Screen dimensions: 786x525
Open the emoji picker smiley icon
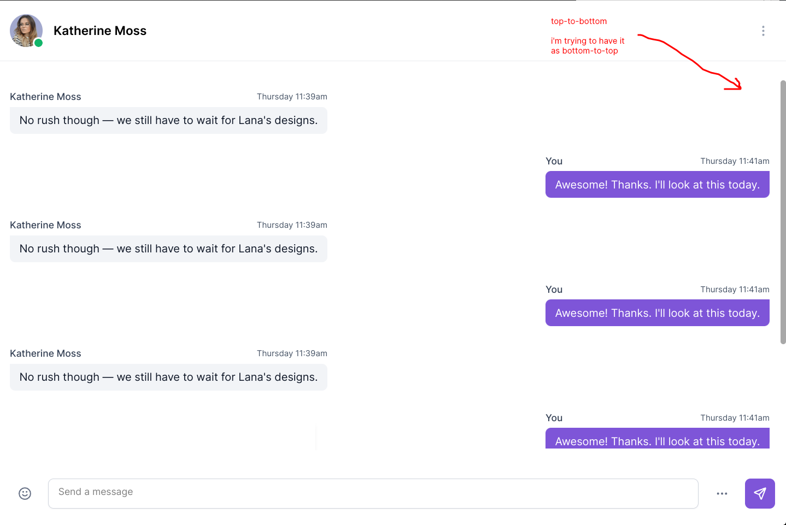pyautogui.click(x=25, y=493)
